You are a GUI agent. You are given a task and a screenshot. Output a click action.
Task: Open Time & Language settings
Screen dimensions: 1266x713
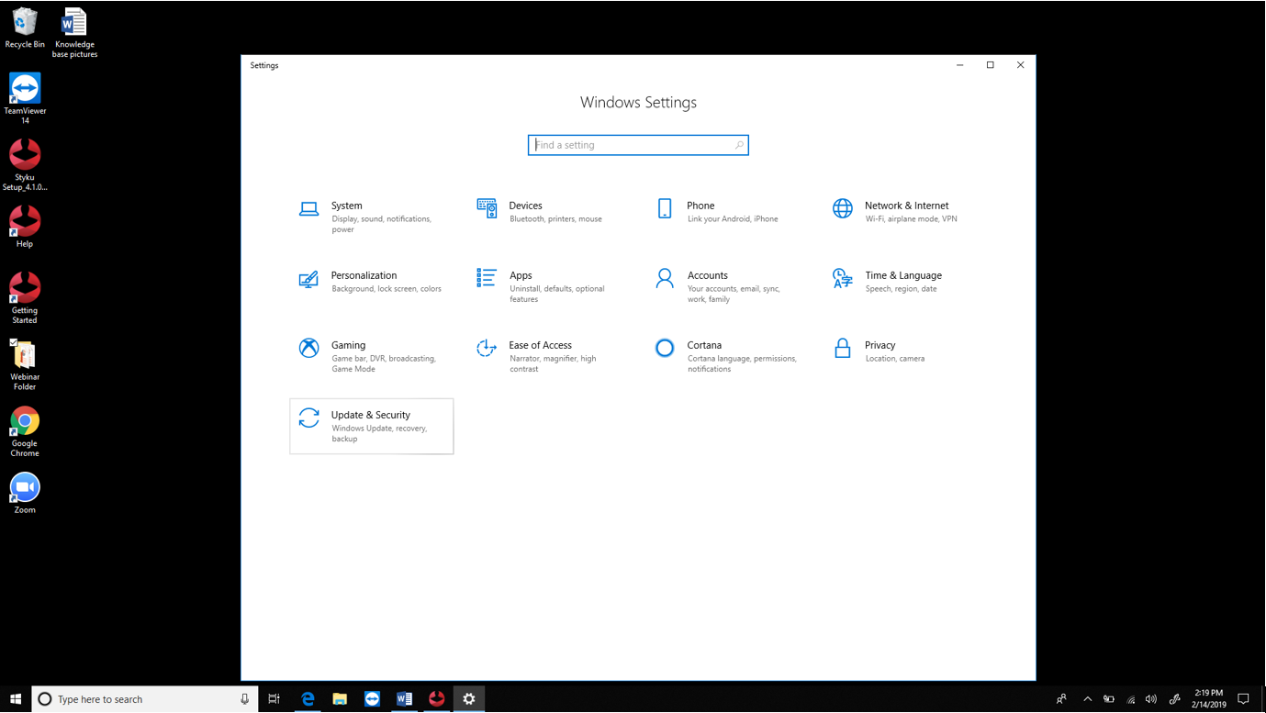[x=902, y=276]
